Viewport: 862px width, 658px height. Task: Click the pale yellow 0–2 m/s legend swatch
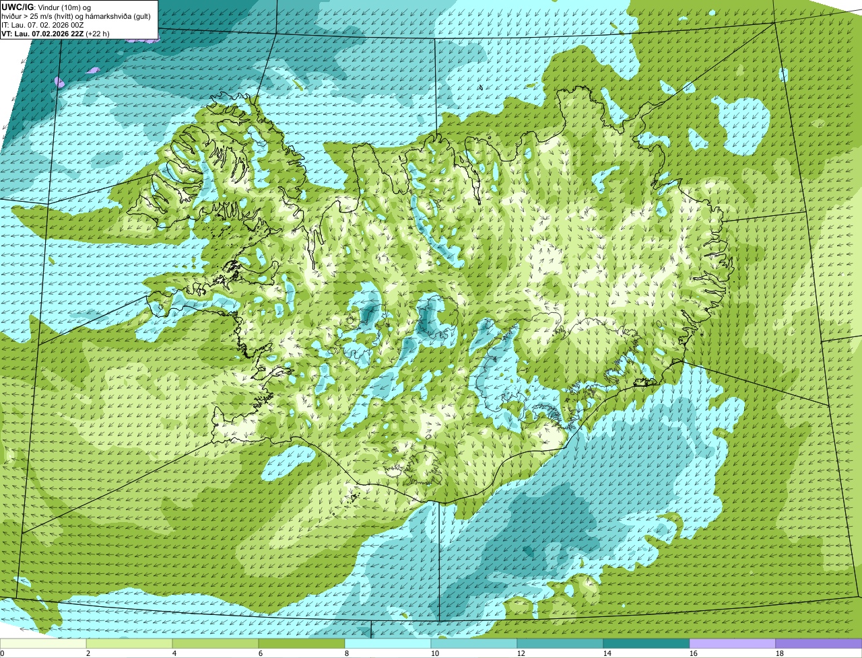[x=43, y=643]
